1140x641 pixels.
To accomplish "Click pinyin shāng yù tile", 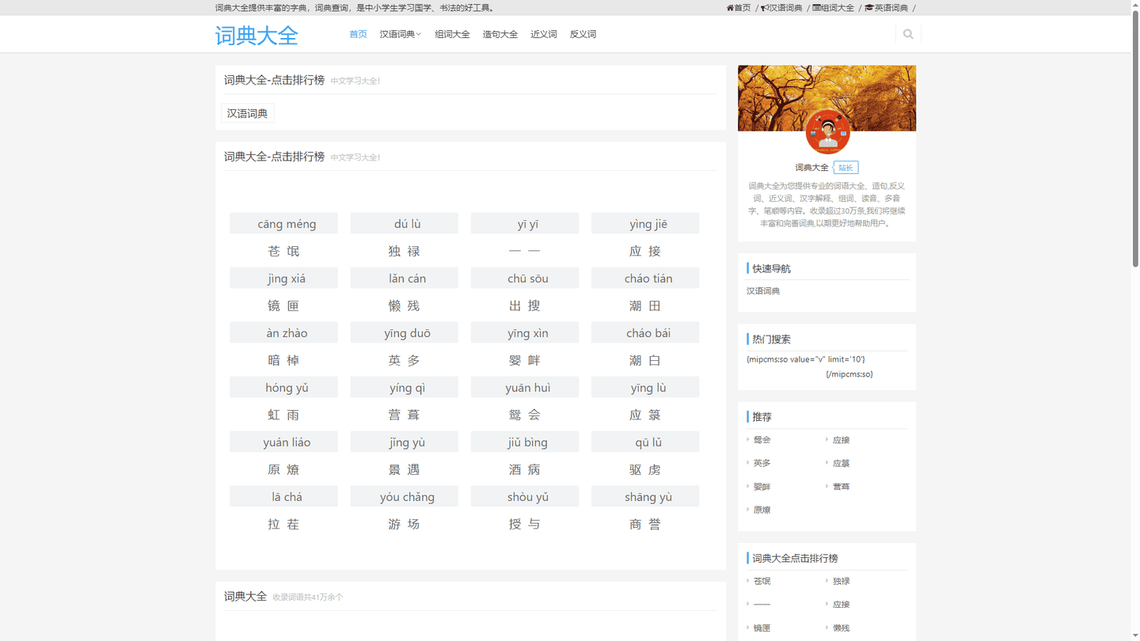I will coord(645,496).
